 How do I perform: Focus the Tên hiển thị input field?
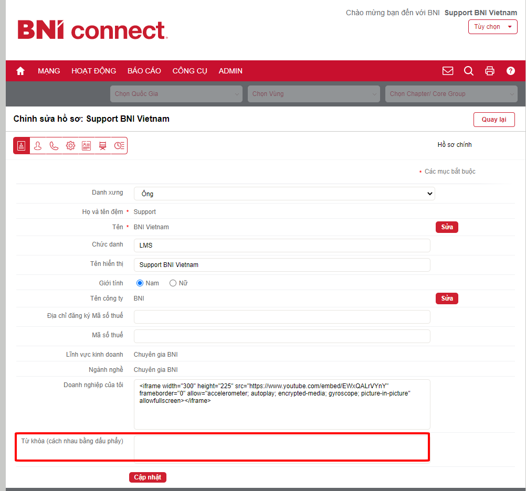tap(282, 265)
